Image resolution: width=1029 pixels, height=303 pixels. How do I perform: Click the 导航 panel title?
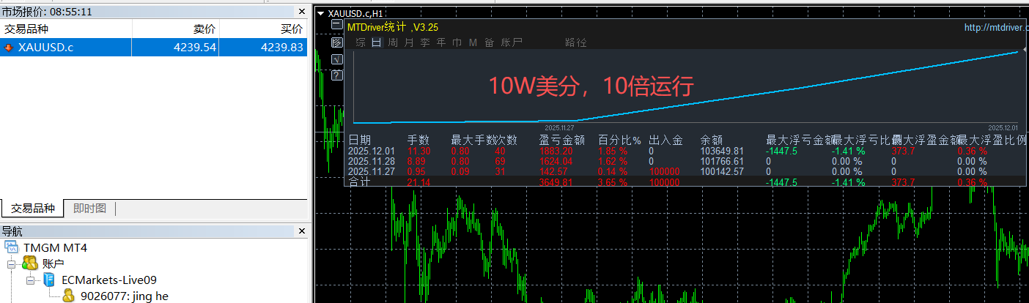pos(12,231)
